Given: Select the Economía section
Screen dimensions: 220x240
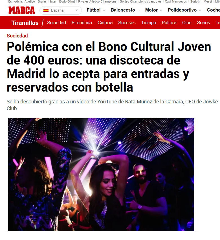Looking at the screenshot, I should pos(82,23).
